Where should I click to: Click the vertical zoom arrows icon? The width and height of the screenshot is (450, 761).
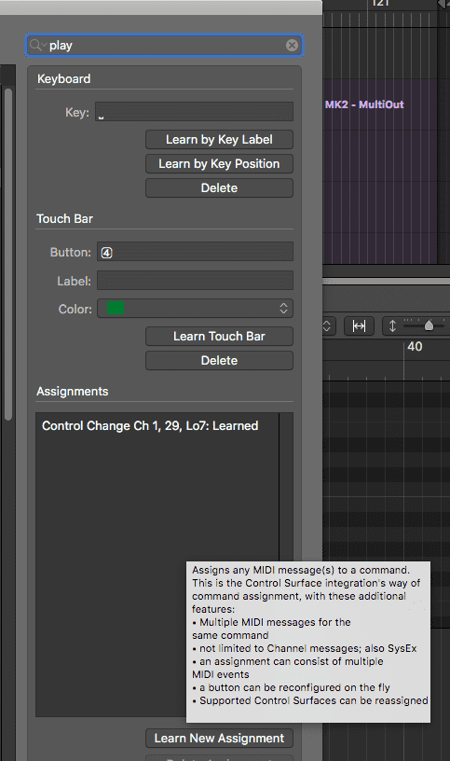[x=392, y=325]
